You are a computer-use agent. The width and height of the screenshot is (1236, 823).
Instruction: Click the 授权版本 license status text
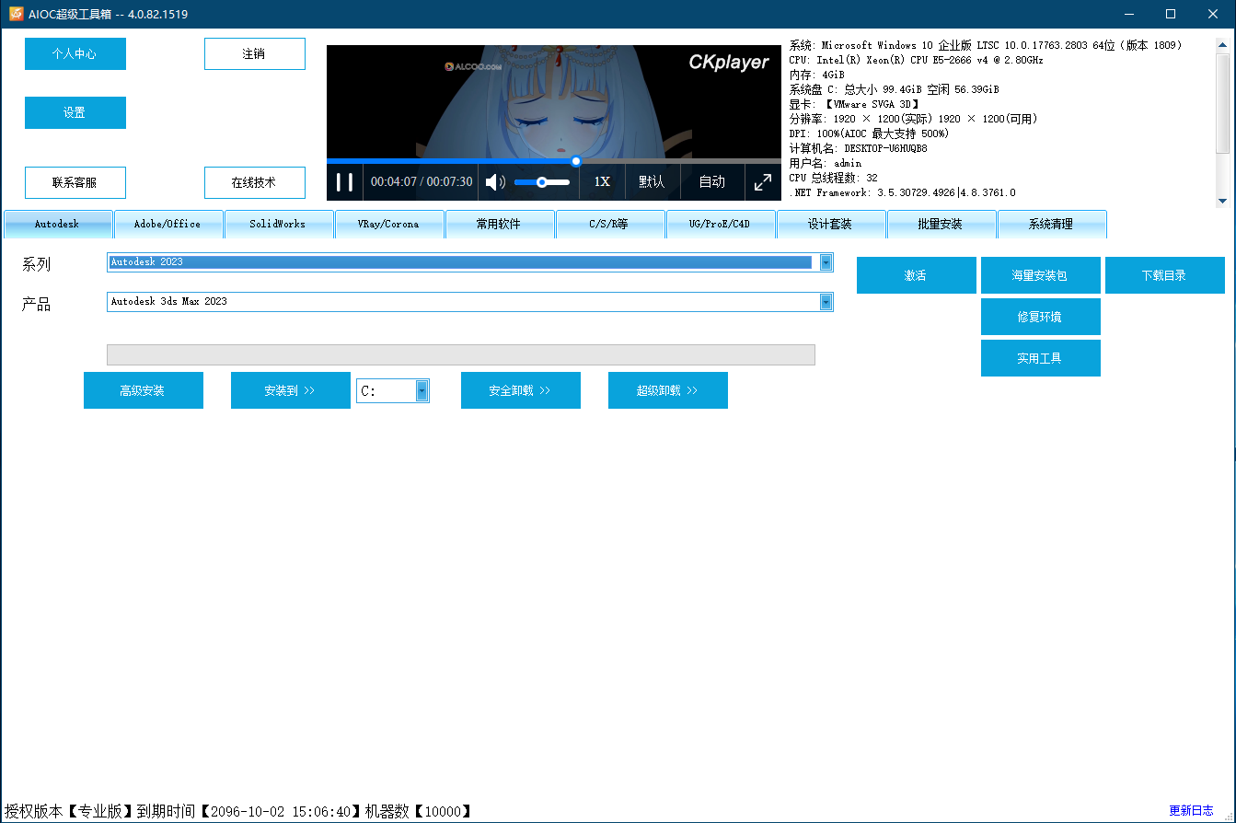(238, 811)
